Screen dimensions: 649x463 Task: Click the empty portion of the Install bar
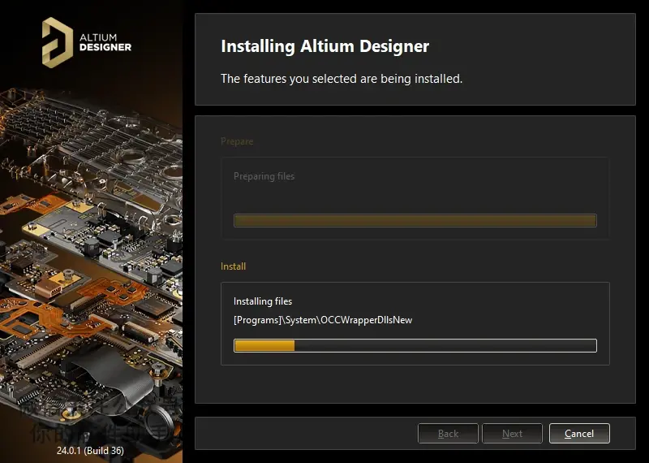pyautogui.click(x=445, y=345)
